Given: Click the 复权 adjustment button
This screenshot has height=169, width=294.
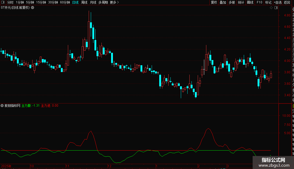Looking at the screenshot, I should click(x=214, y=2).
